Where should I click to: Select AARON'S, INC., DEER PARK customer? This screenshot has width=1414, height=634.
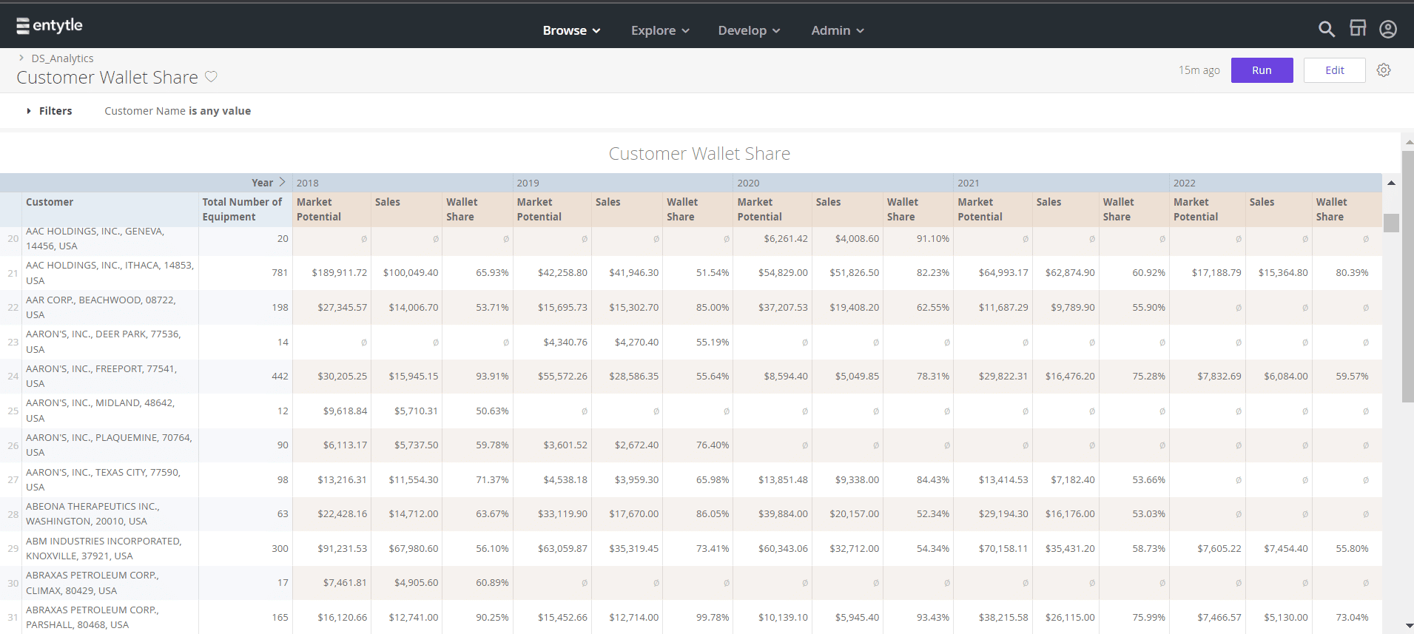(104, 342)
